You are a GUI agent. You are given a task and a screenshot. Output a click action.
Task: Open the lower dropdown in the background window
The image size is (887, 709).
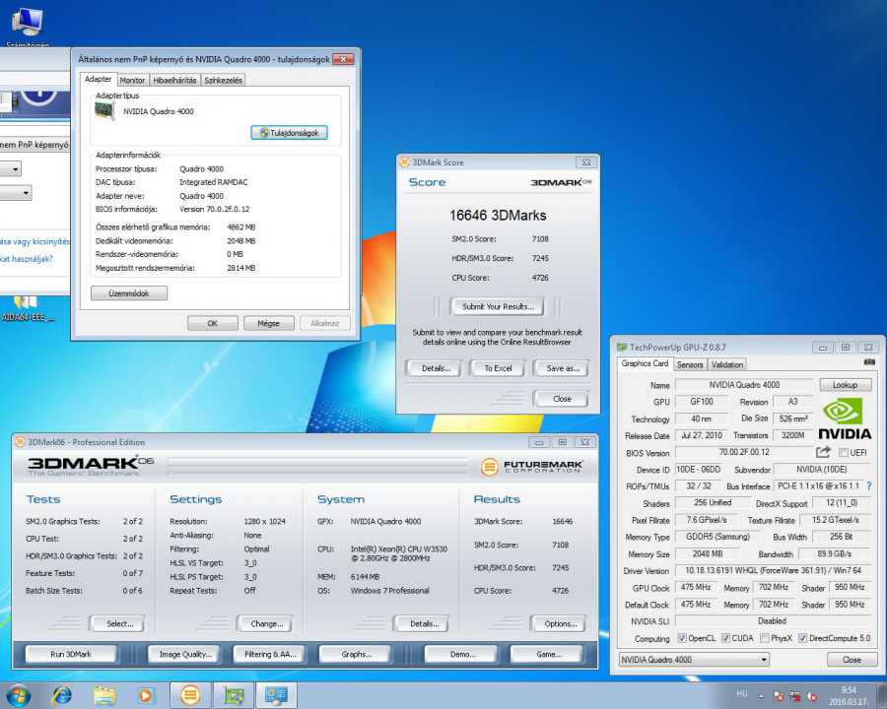coord(16,193)
